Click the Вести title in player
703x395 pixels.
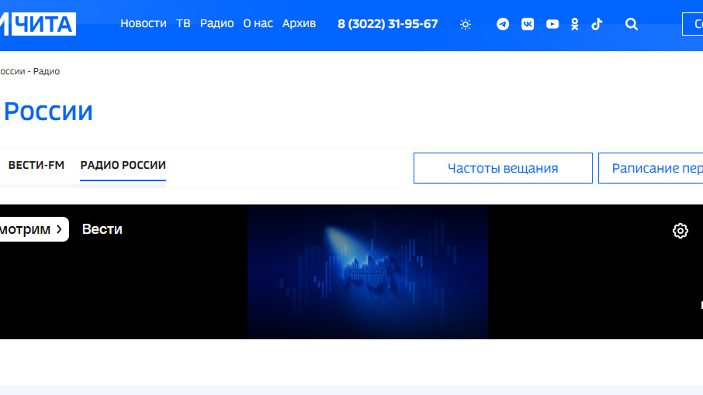click(102, 229)
